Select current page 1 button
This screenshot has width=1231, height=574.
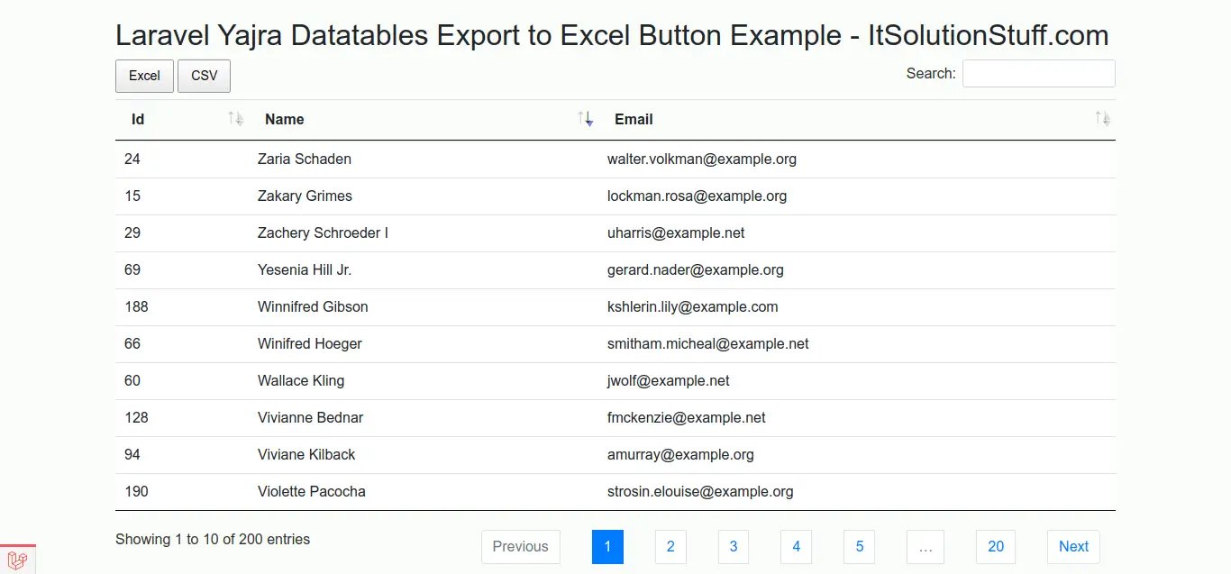[607, 546]
